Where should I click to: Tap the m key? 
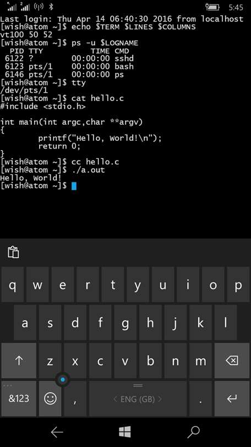(201, 360)
